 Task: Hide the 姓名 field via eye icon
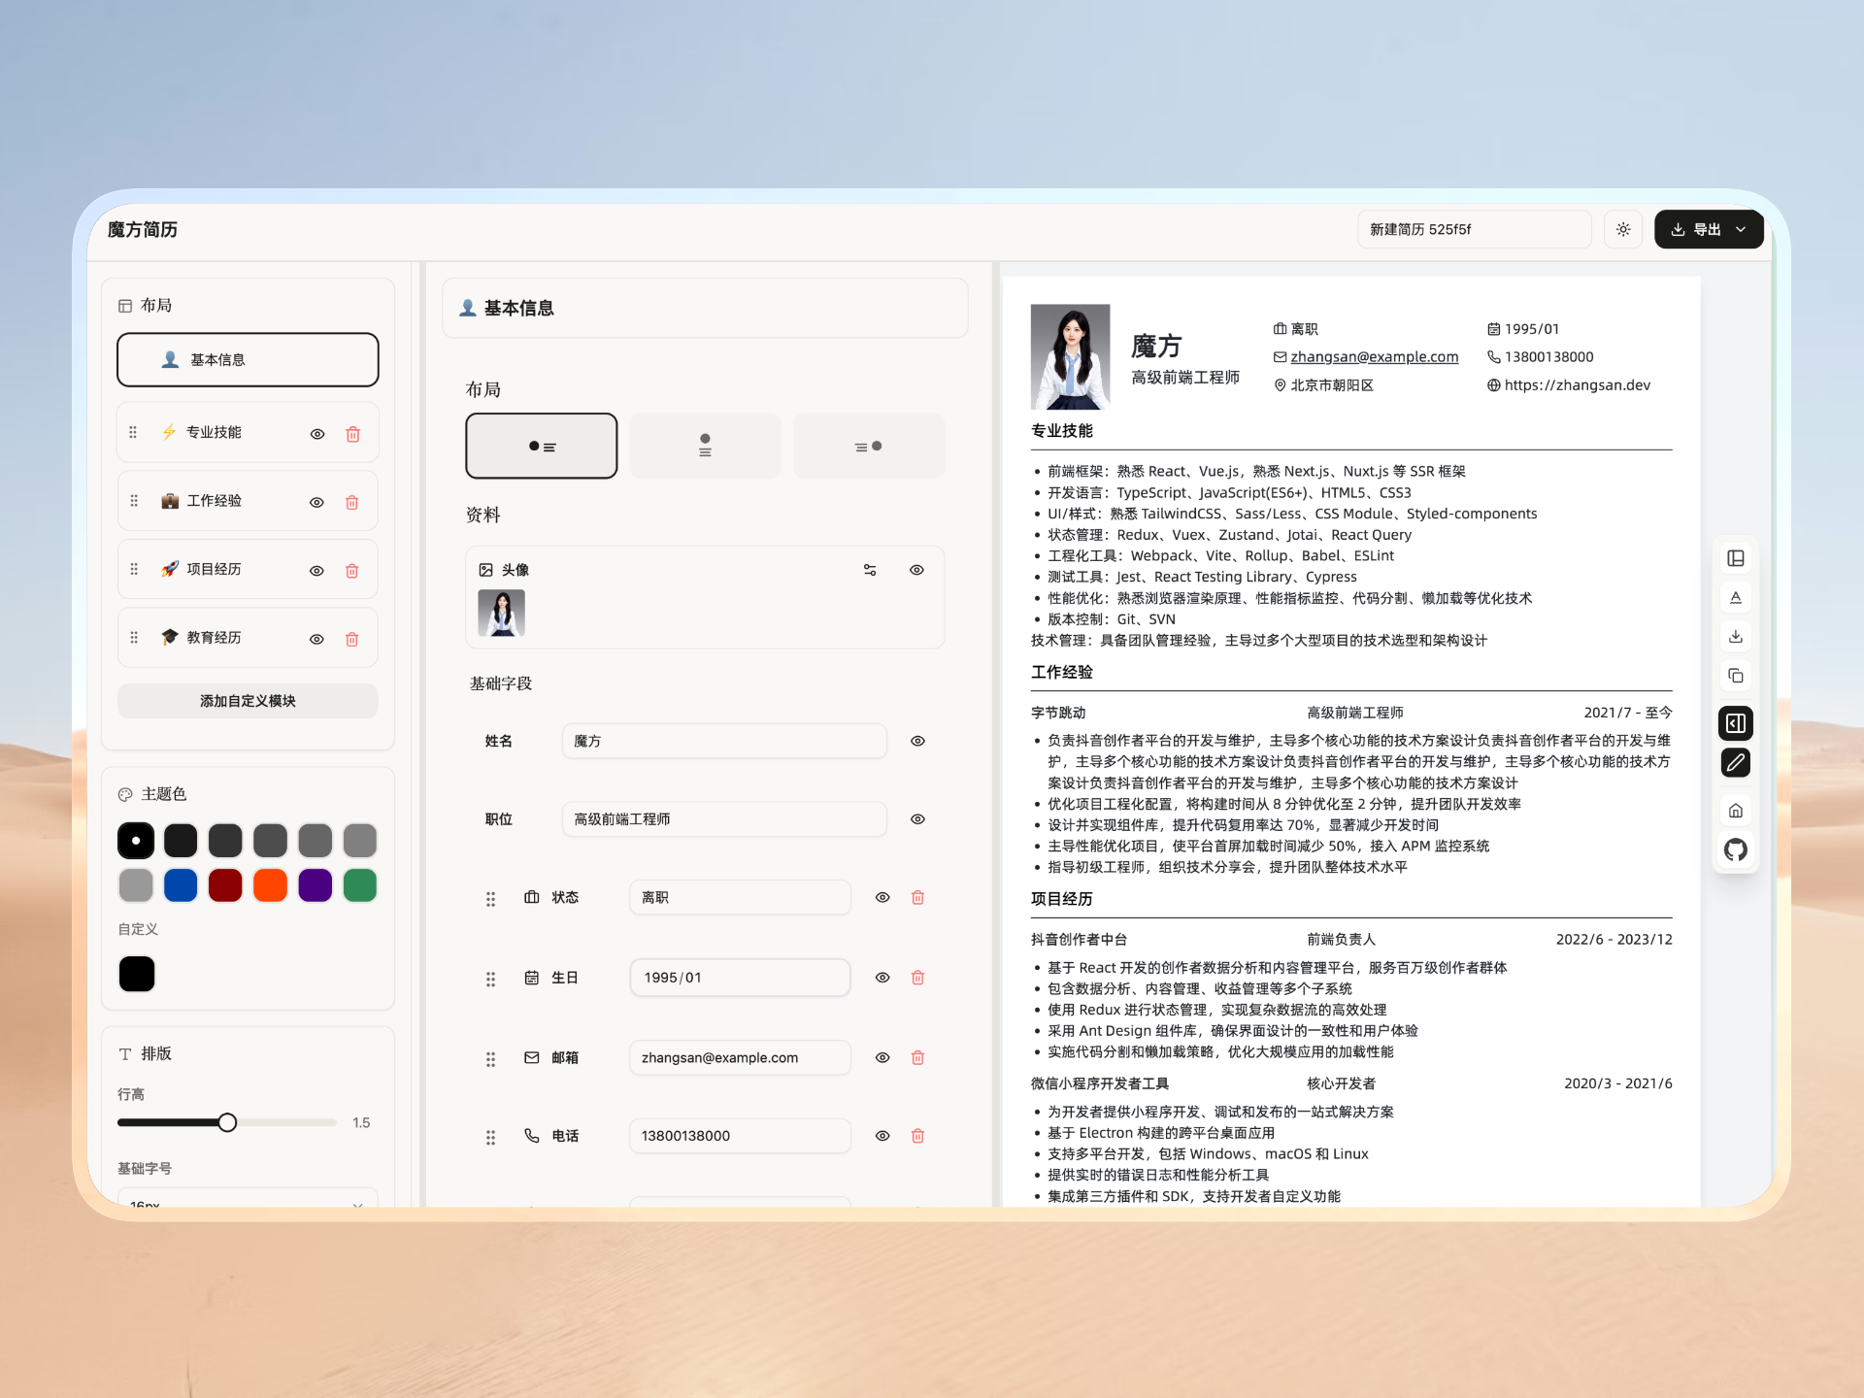coord(917,741)
